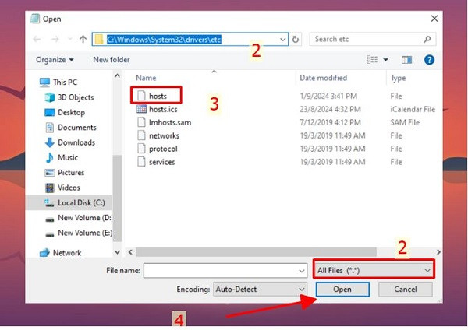Click horizontal scrollbar right arrow
This screenshot has height=330, width=468.
pyautogui.click(x=438, y=252)
